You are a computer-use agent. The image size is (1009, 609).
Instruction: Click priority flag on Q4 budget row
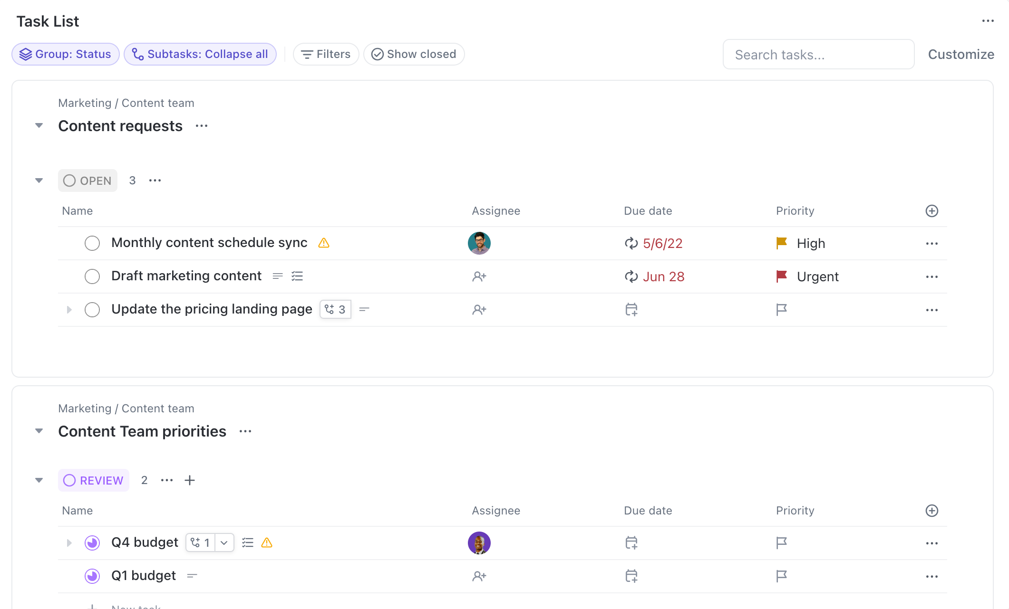[x=781, y=542]
